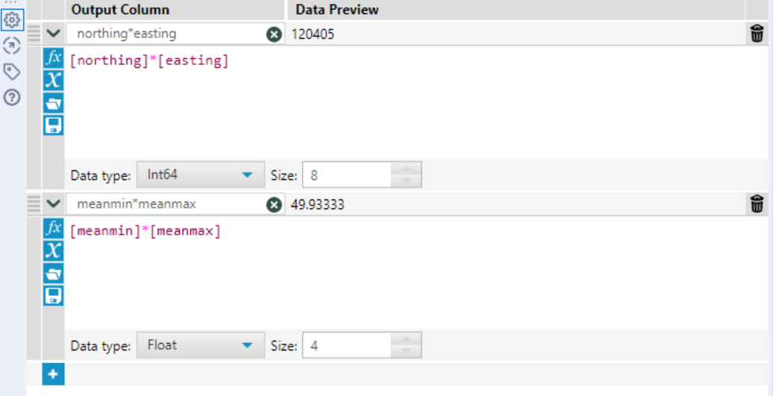Viewport: 773px width, 396px height.
Task: Delete the meanmin*meanmax expression
Action: click(757, 204)
